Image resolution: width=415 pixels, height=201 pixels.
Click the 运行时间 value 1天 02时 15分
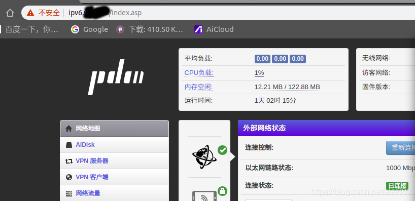(275, 101)
